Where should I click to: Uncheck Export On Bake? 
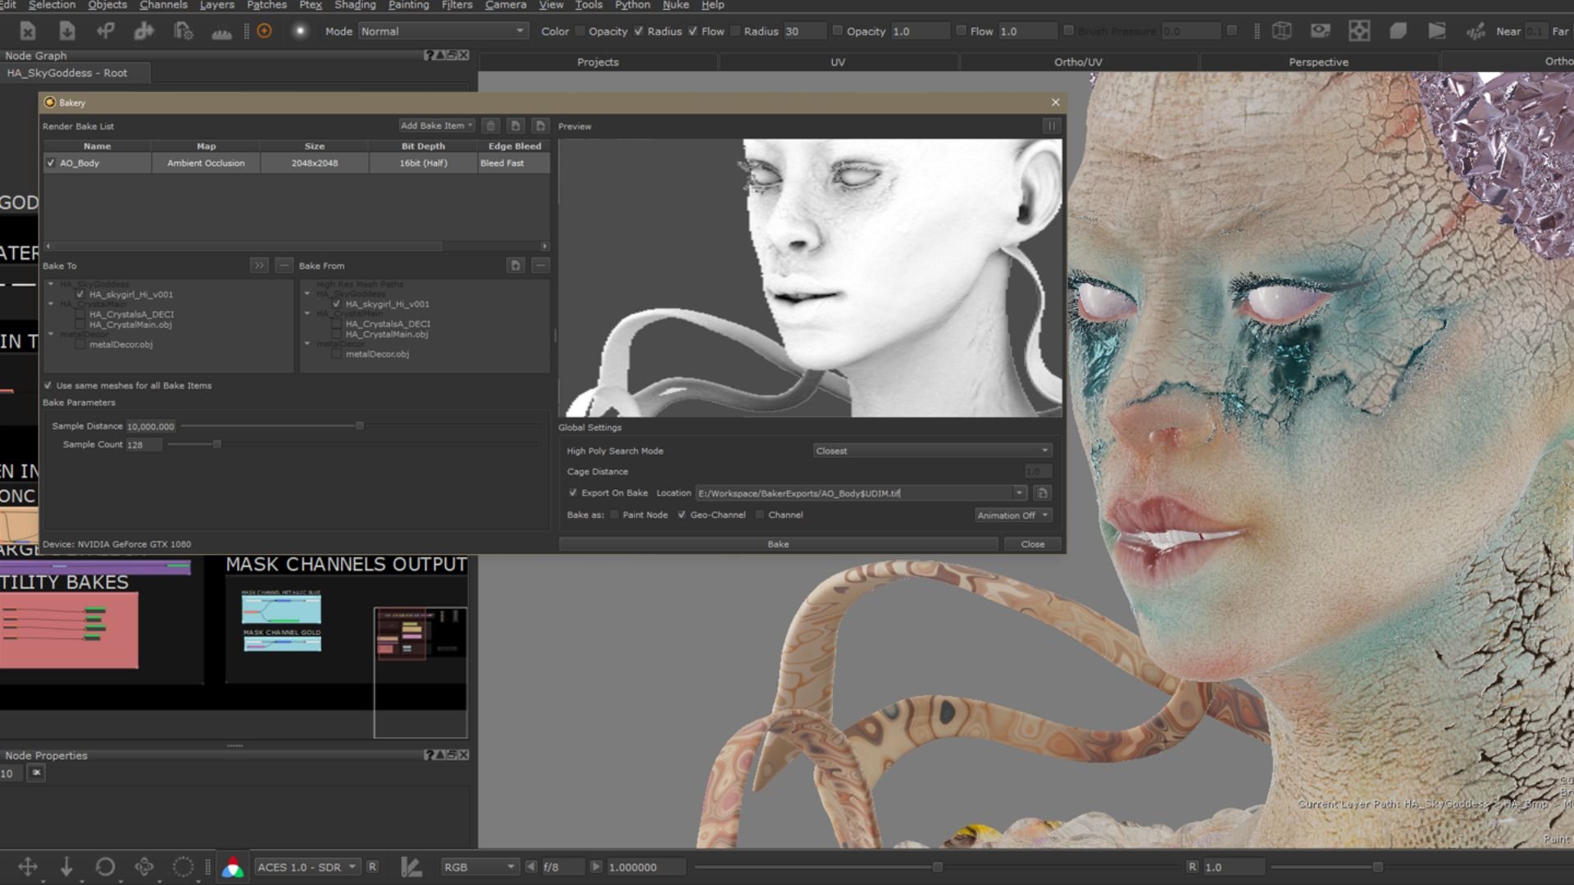pos(573,493)
